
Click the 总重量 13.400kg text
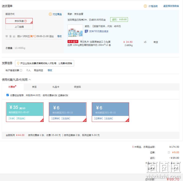[x=15, y=48]
